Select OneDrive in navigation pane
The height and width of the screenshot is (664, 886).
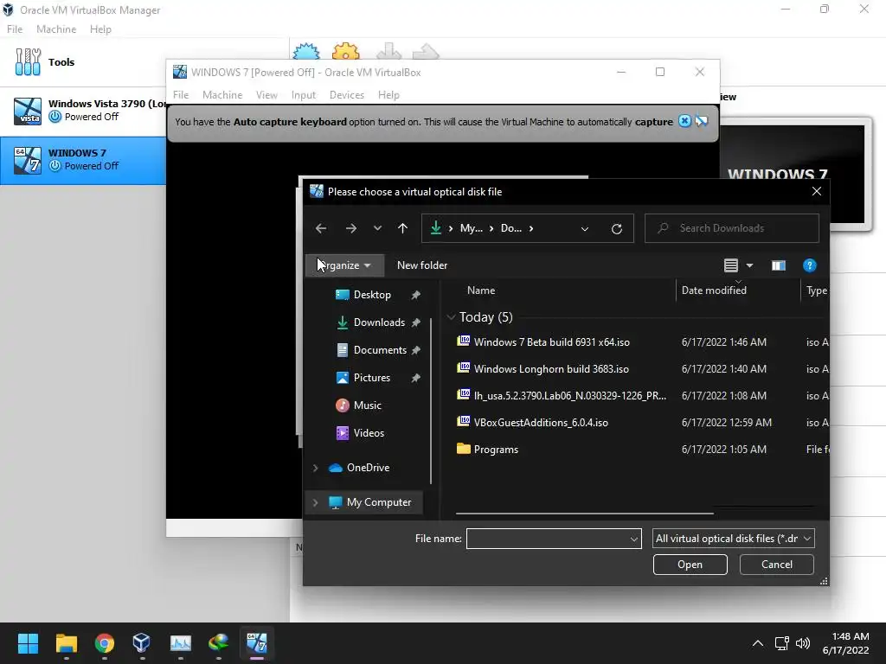[368, 468]
